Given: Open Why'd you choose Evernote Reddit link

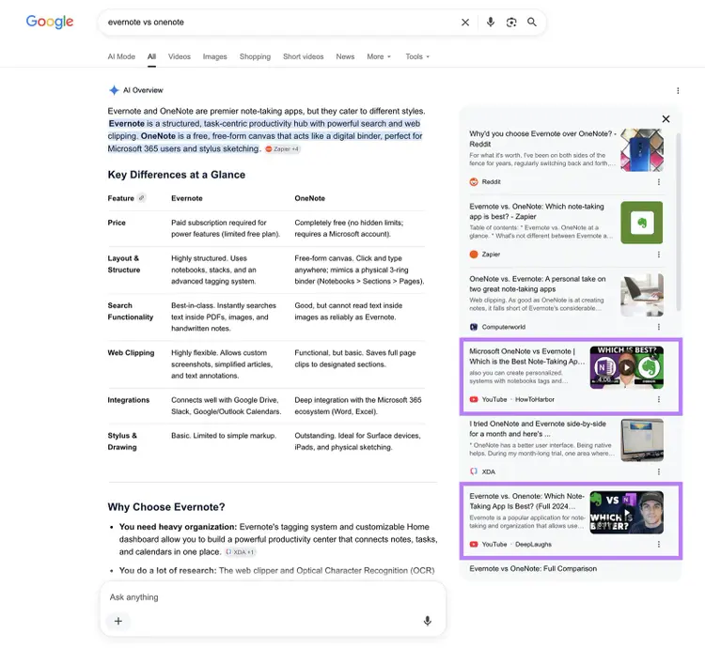Looking at the screenshot, I should (x=542, y=139).
